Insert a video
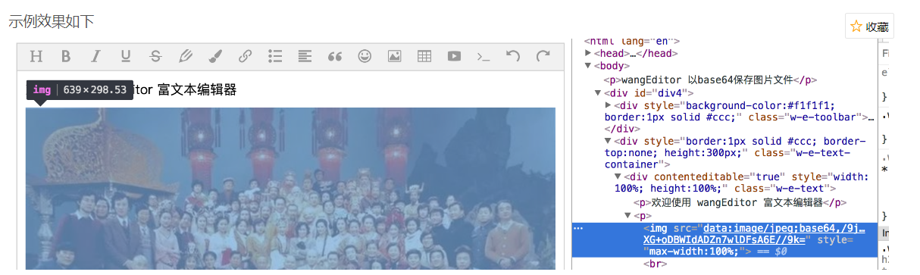The width and height of the screenshot is (920, 275). pos(454,56)
